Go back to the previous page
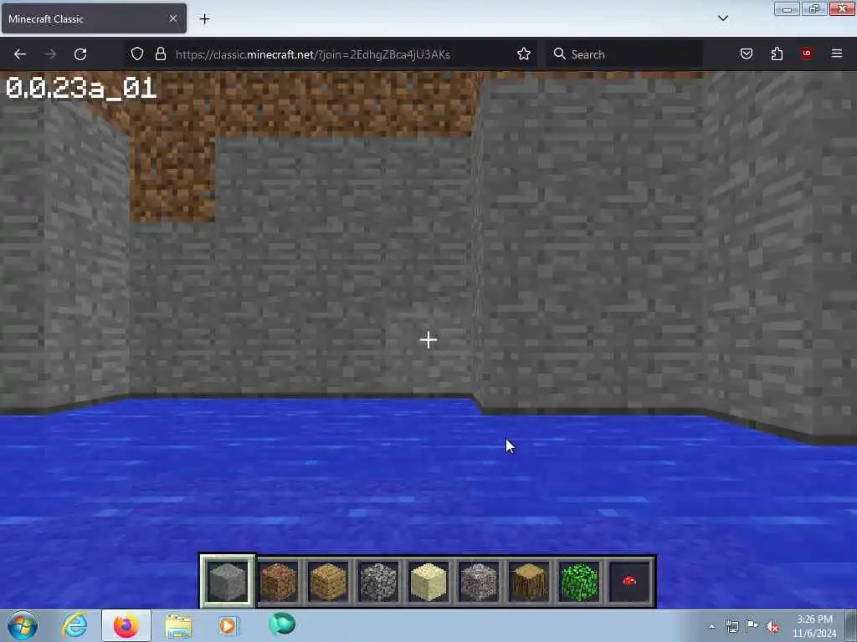This screenshot has width=857, height=642. click(x=20, y=54)
